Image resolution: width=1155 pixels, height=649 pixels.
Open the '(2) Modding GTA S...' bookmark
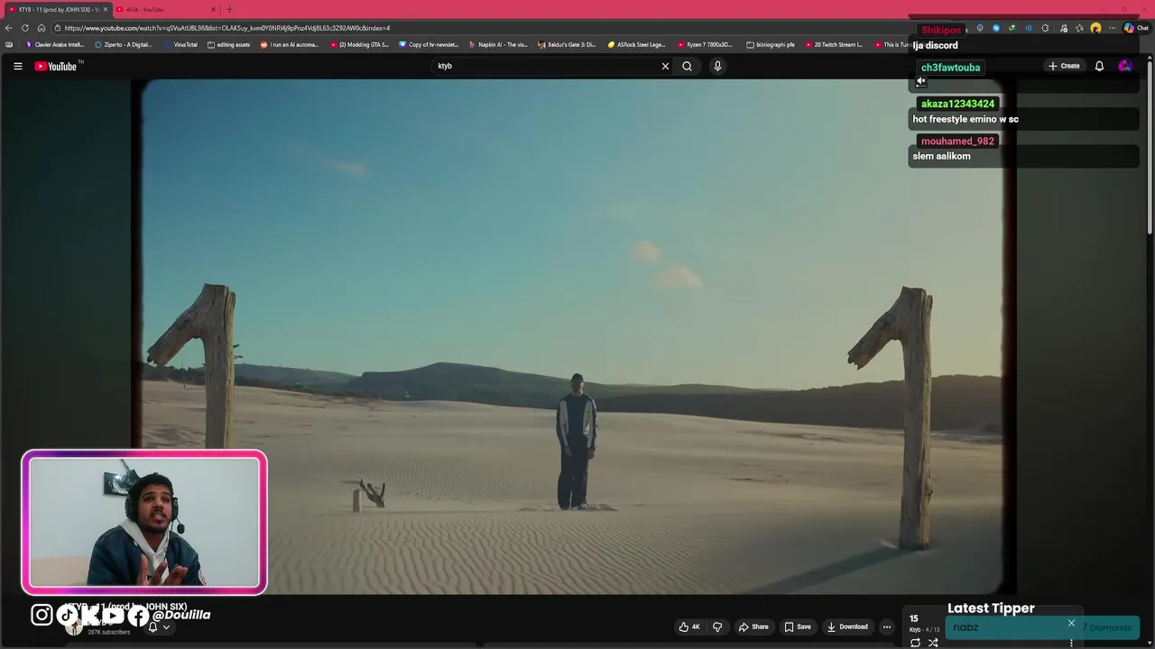click(x=359, y=44)
